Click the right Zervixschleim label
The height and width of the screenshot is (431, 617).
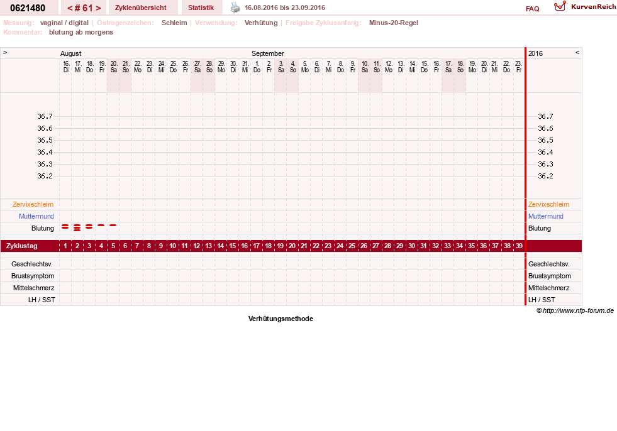click(548, 204)
